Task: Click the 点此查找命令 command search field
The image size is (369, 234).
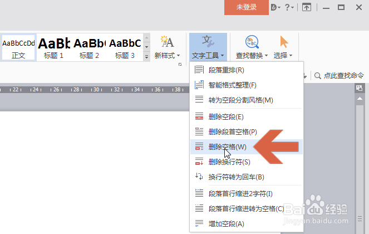Action: click(x=343, y=76)
